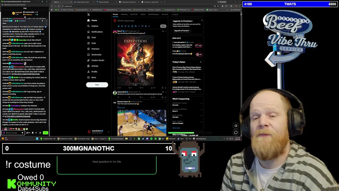This screenshot has width=339, height=191.
Task: Share GameorGrift's post
Action: point(166,97)
